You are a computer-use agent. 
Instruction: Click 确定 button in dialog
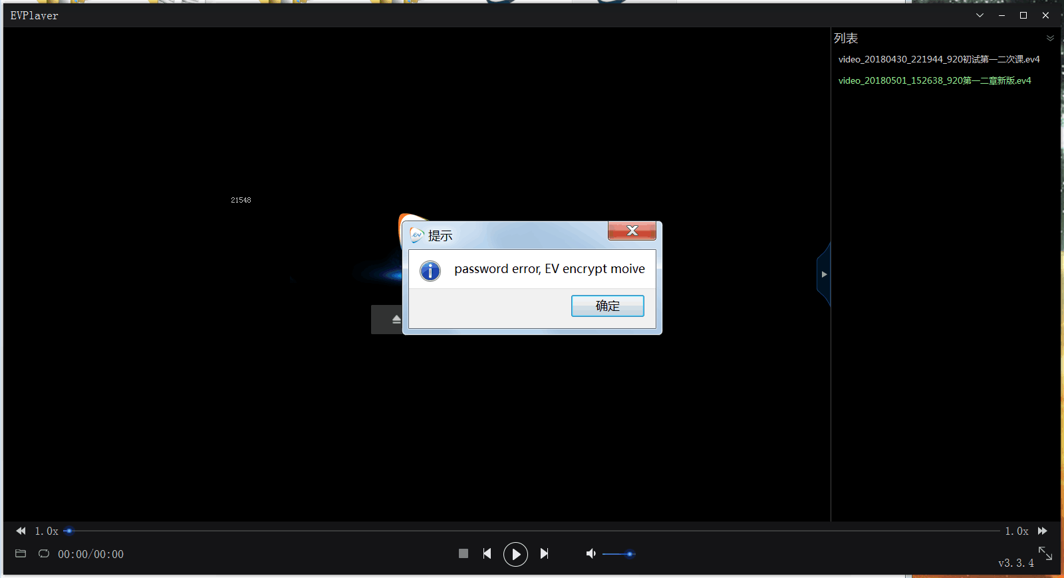pyautogui.click(x=607, y=306)
